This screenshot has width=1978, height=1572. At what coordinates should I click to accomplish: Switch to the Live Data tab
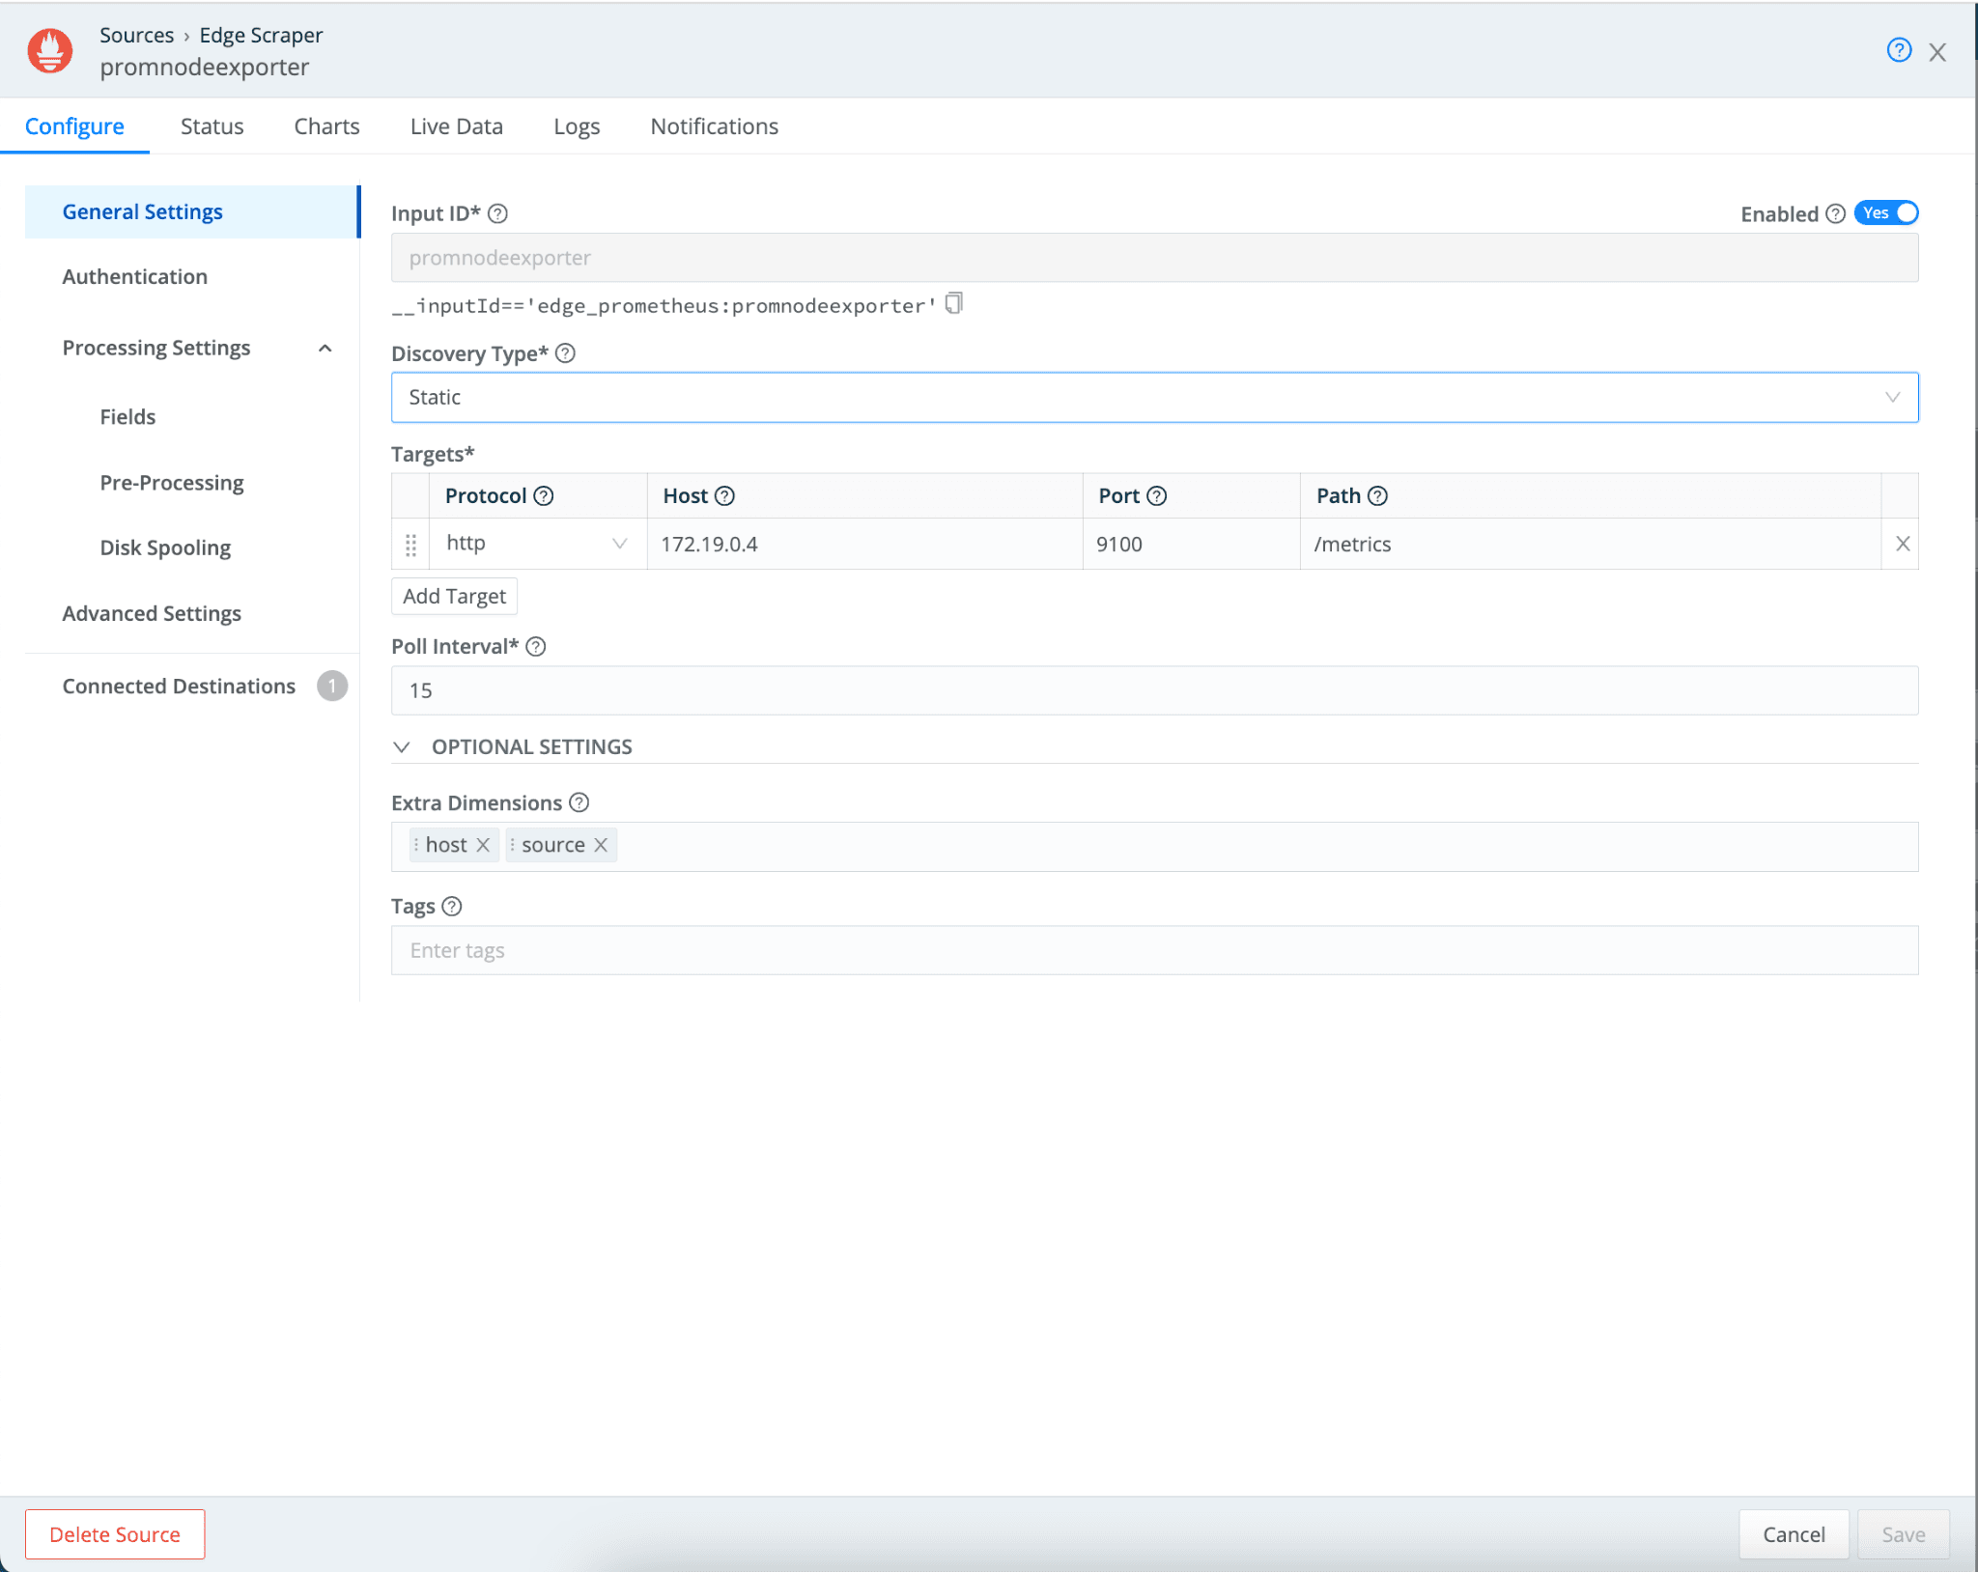(x=456, y=126)
